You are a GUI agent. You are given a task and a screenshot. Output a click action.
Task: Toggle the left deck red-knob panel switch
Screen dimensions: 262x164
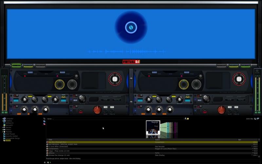76,107
